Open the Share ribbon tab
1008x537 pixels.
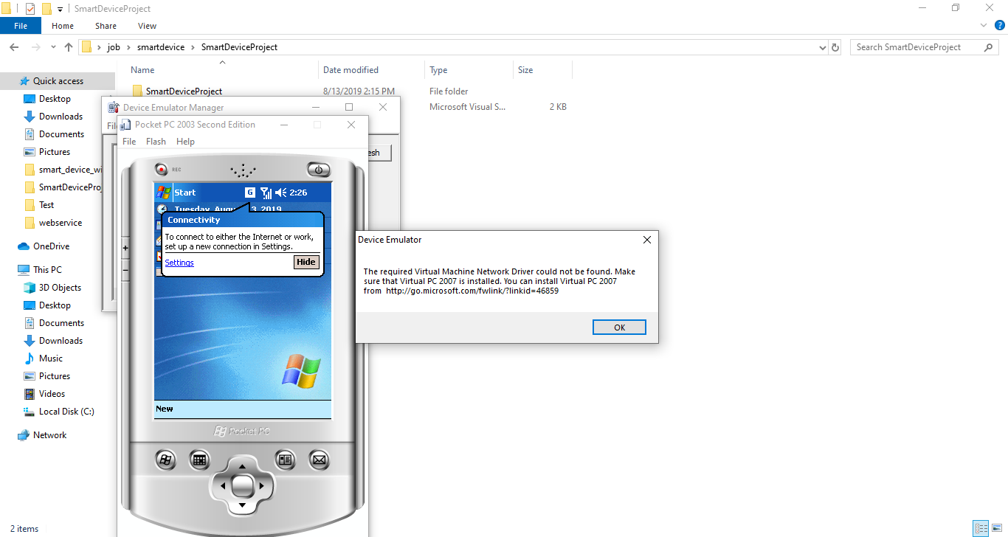(x=106, y=26)
